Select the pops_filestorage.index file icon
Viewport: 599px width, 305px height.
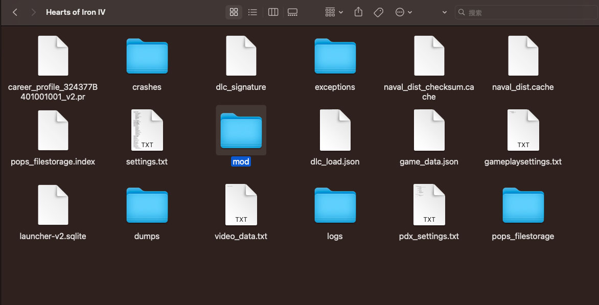point(53,130)
